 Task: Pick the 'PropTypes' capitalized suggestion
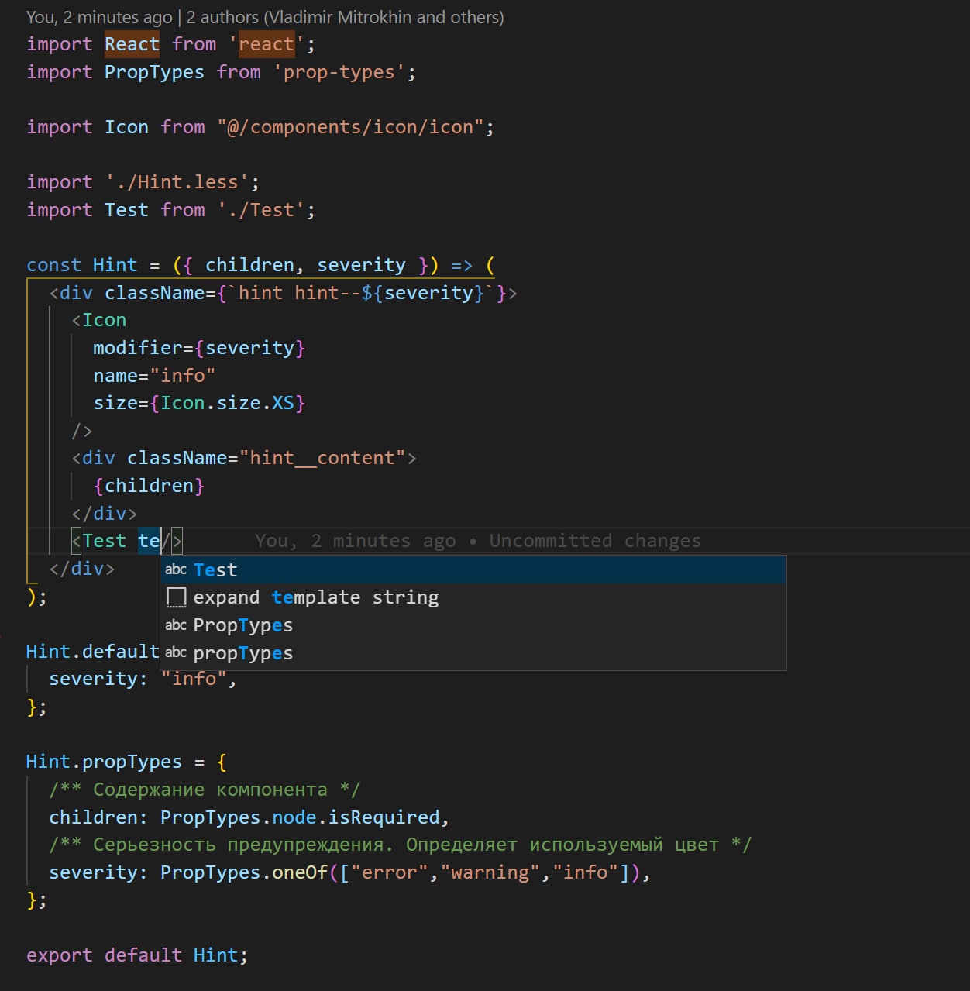click(x=473, y=625)
